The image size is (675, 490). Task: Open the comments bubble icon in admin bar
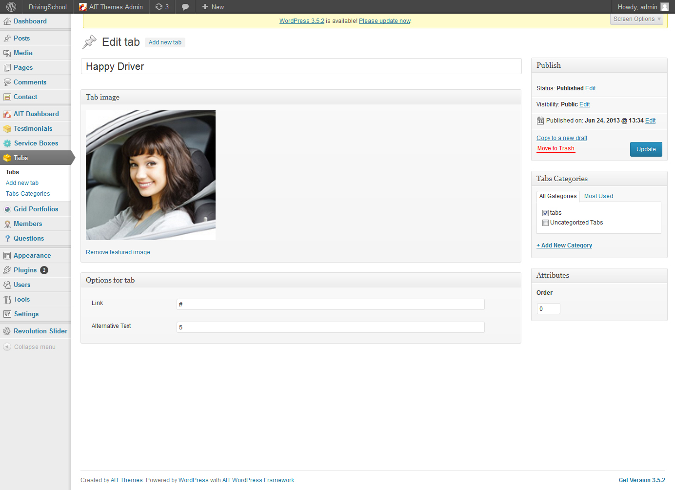point(185,7)
